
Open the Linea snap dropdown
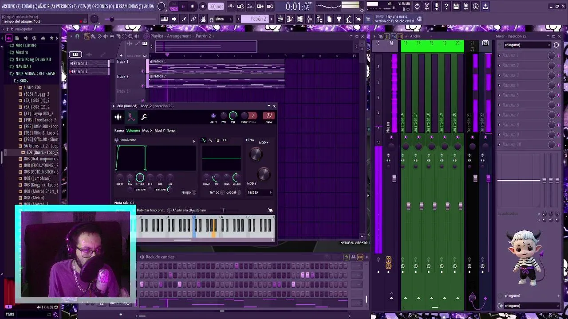(x=223, y=19)
